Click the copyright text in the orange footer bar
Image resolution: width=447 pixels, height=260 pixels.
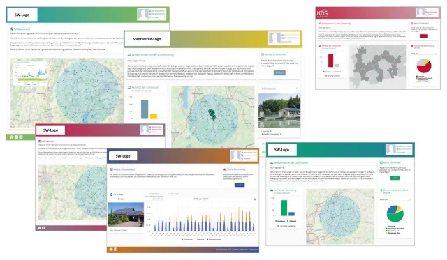click(x=236, y=250)
